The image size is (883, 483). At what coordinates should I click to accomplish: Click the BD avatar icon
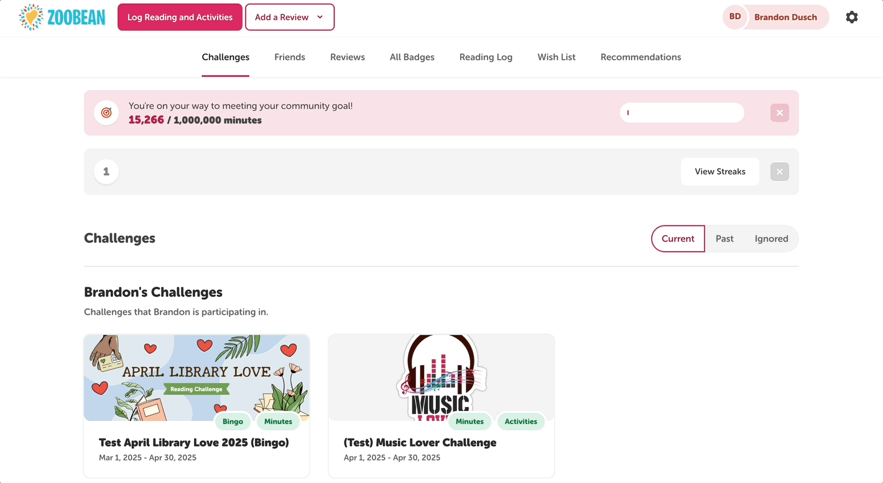point(734,17)
